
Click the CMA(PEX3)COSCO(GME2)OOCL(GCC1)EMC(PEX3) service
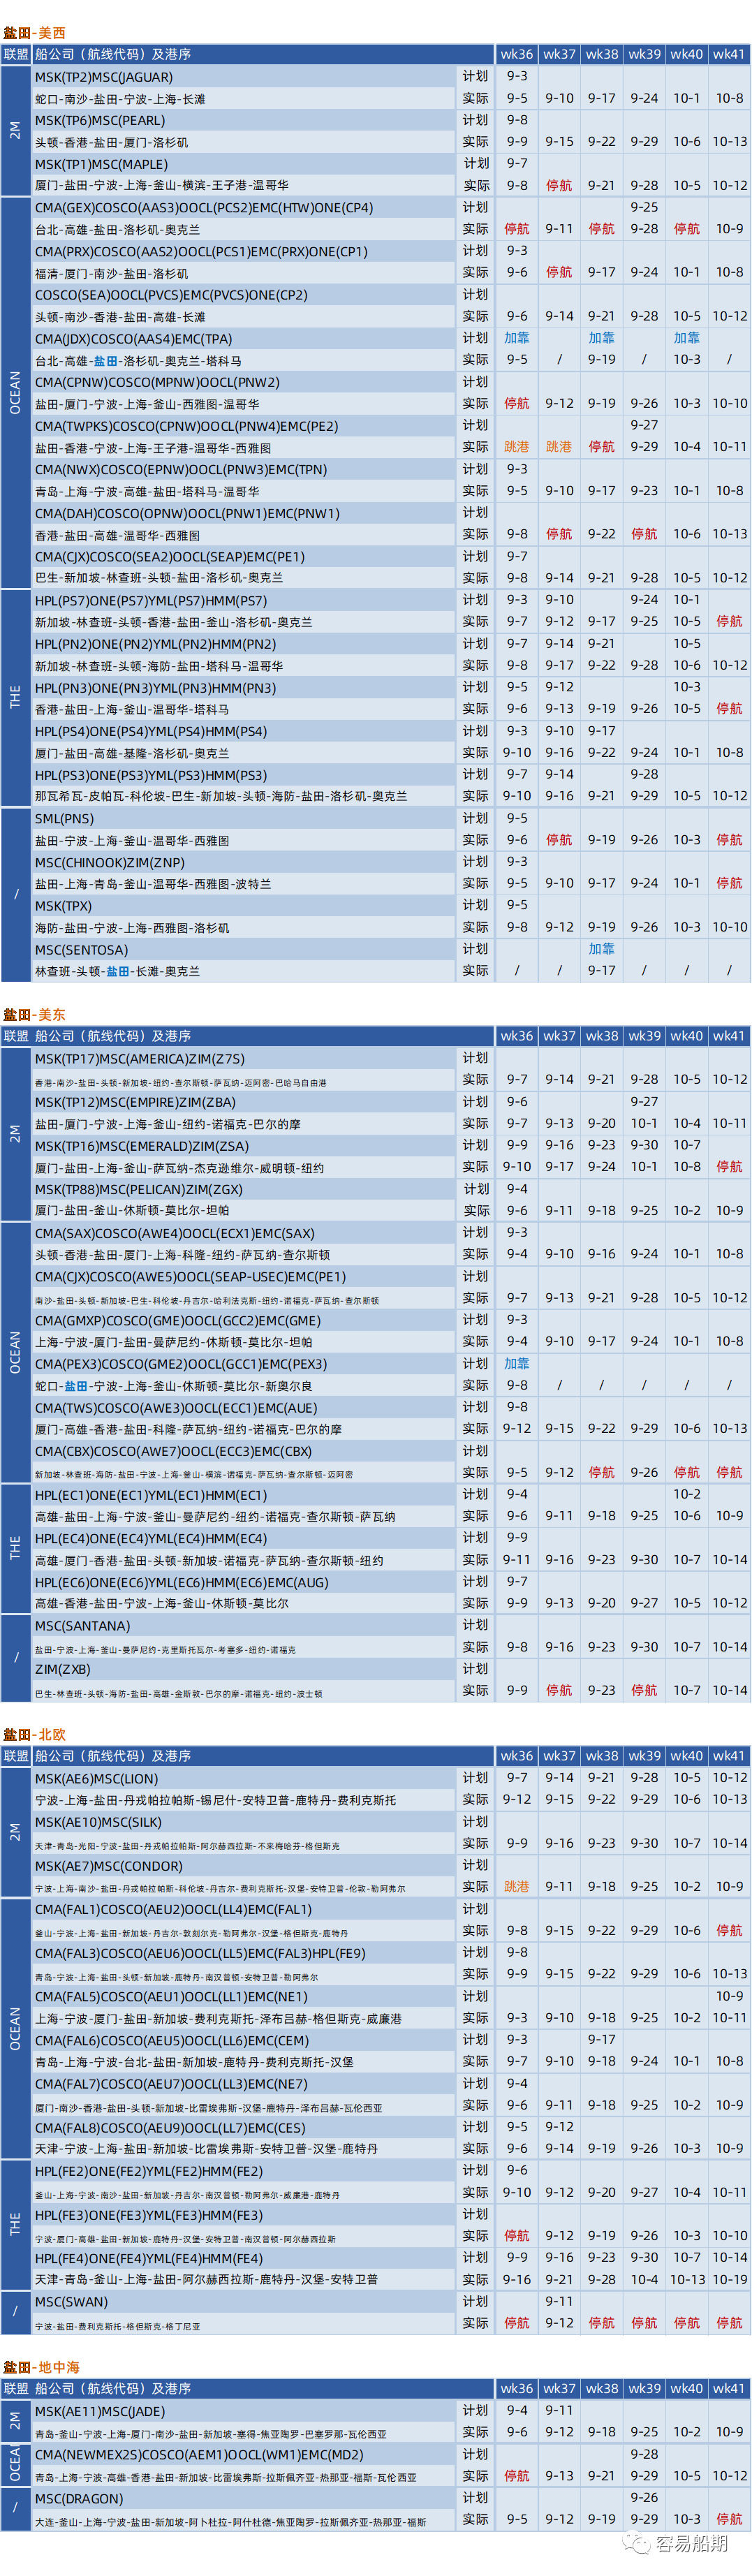point(181,1364)
